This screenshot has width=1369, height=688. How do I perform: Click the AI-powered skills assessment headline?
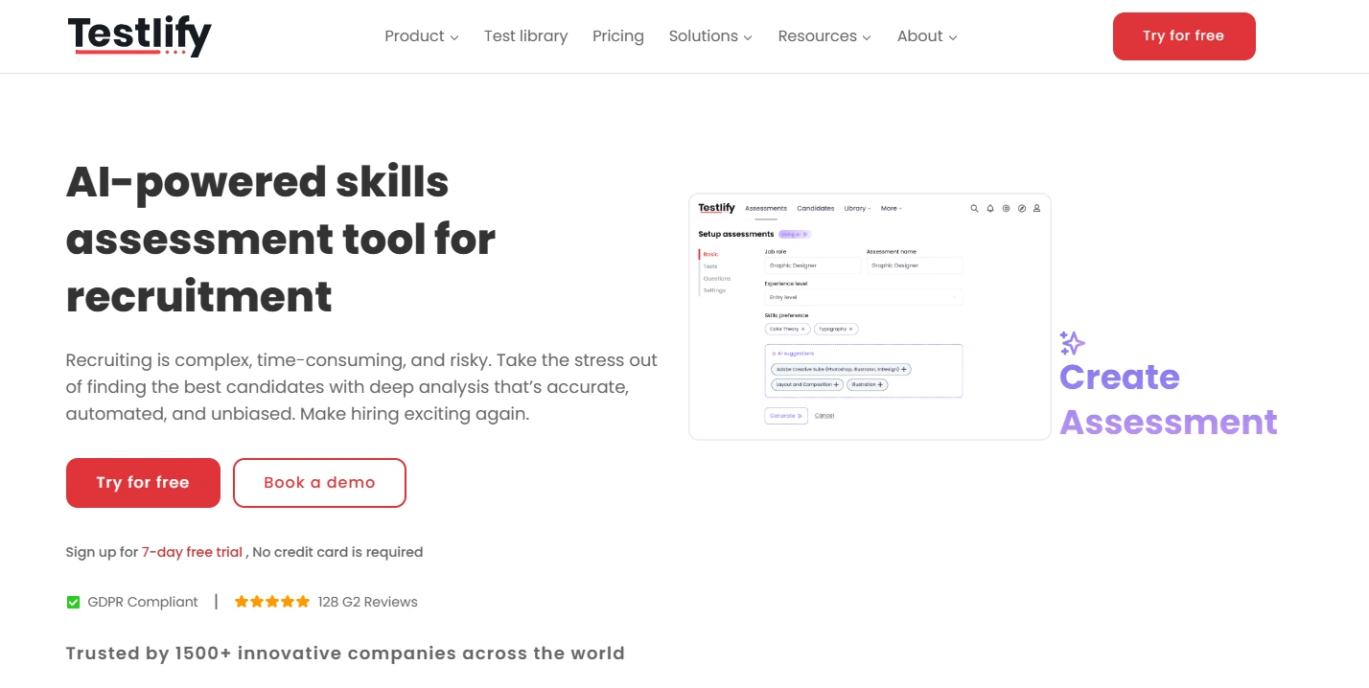[x=281, y=239]
